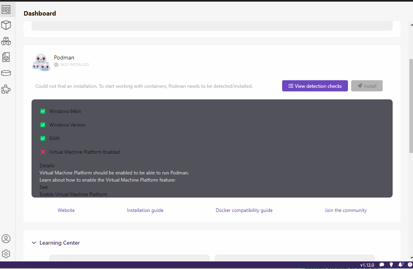Image resolution: width=413 pixels, height=269 pixels.
Task: Open Images view from sidebar icon
Action: pos(6,57)
